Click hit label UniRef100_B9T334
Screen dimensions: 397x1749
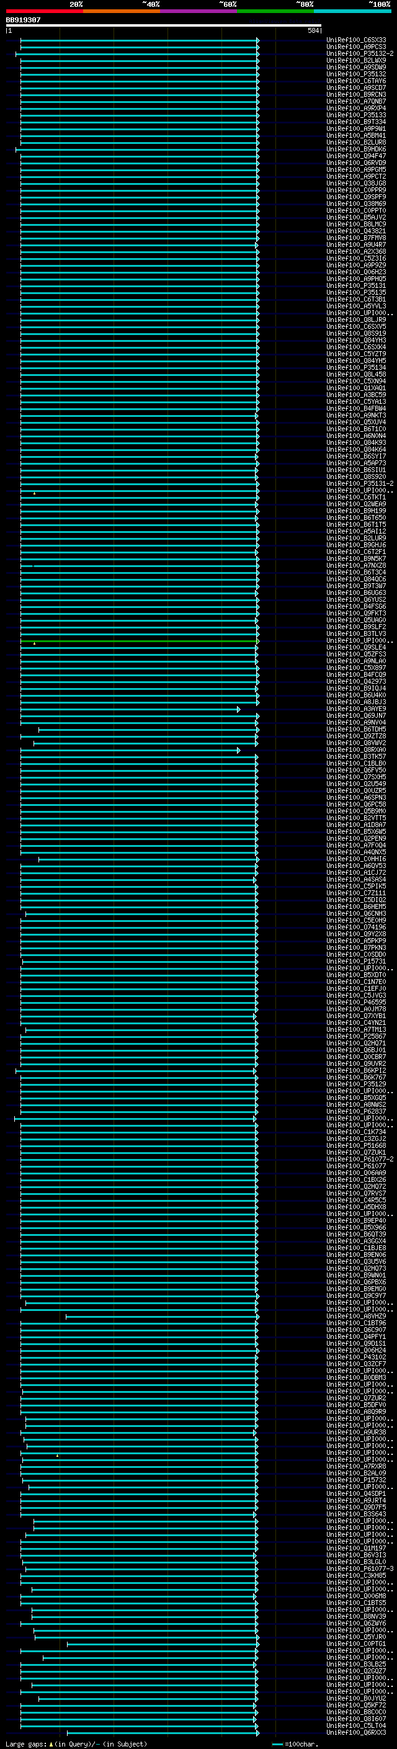click(x=356, y=122)
